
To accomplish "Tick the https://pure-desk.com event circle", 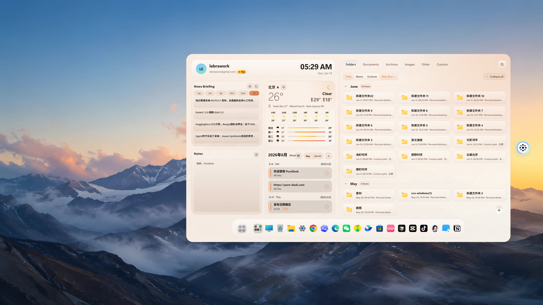I will 327,186.
